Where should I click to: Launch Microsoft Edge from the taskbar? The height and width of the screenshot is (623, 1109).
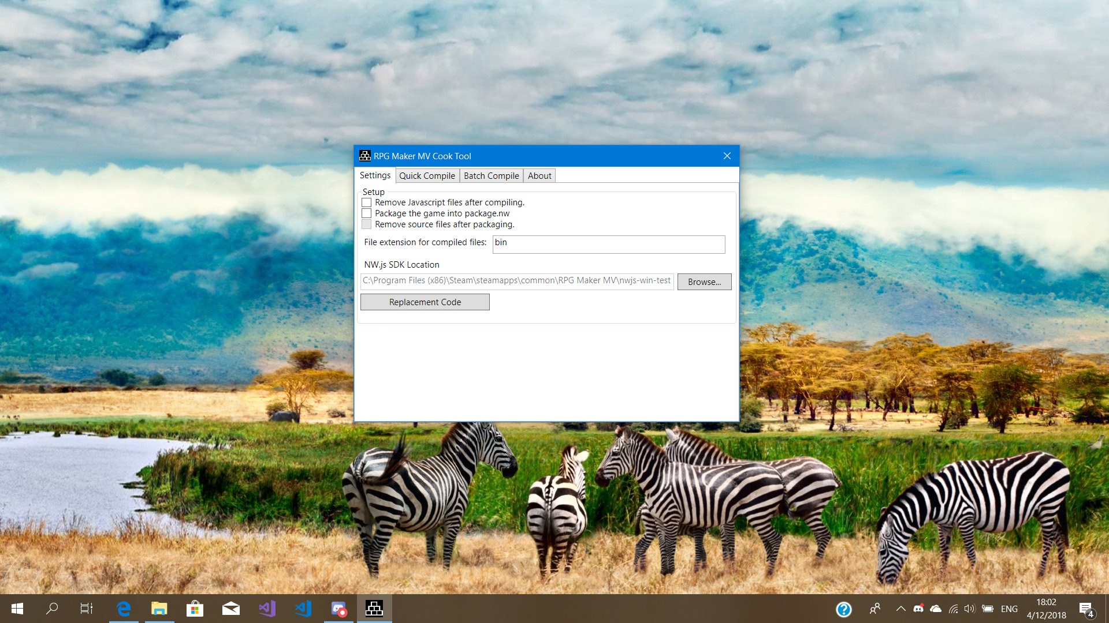(x=124, y=609)
